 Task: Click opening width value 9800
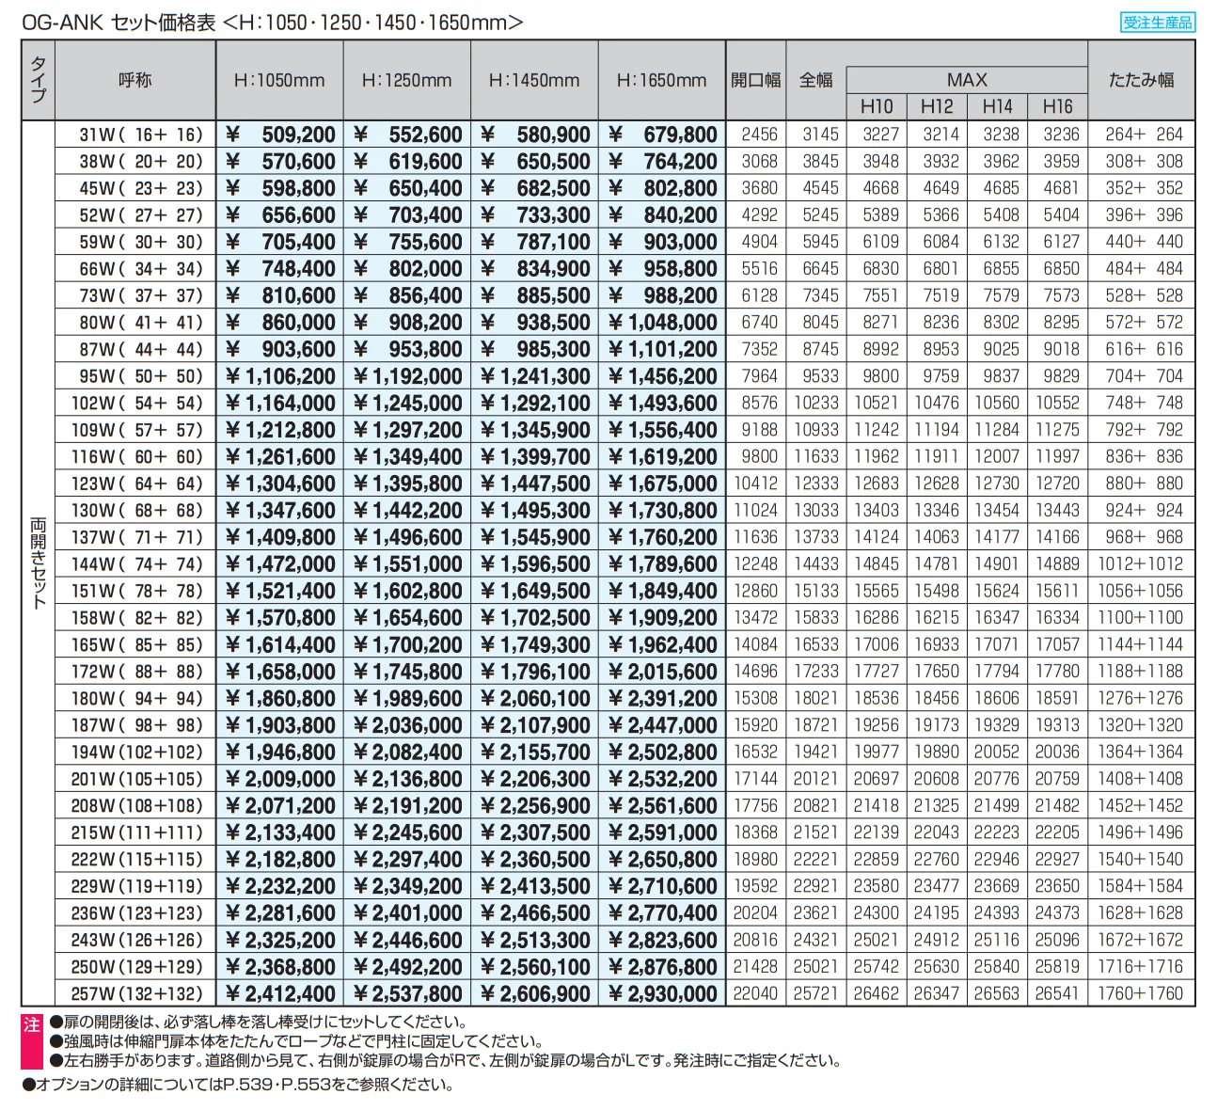758,456
